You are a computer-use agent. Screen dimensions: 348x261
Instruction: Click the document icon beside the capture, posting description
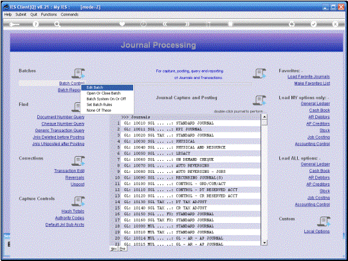[259, 73]
